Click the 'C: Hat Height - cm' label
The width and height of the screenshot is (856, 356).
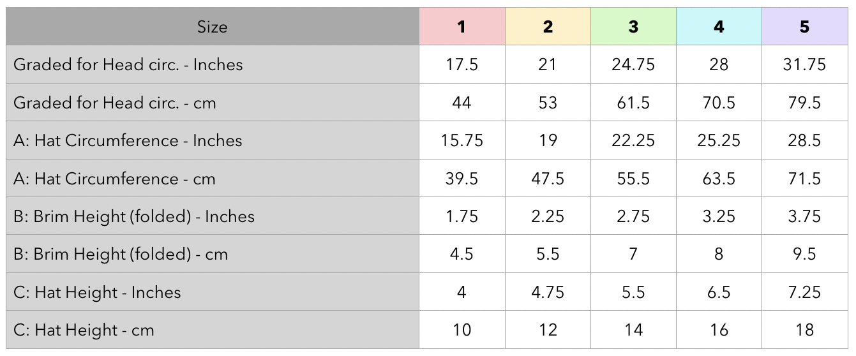coord(84,330)
